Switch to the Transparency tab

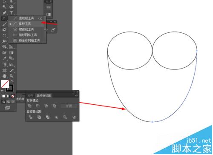20,99
